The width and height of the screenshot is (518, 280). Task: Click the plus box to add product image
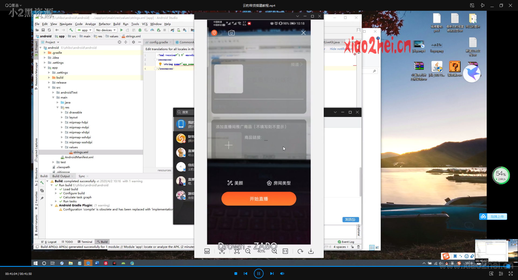[229, 145]
